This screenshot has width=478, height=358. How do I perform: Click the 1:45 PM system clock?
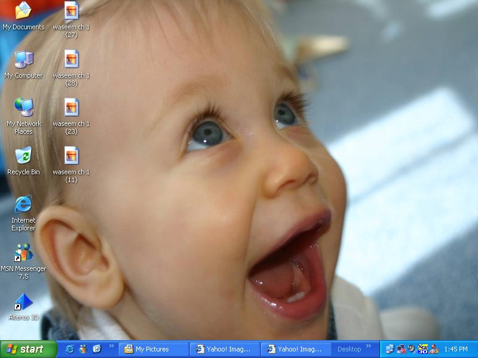456,349
